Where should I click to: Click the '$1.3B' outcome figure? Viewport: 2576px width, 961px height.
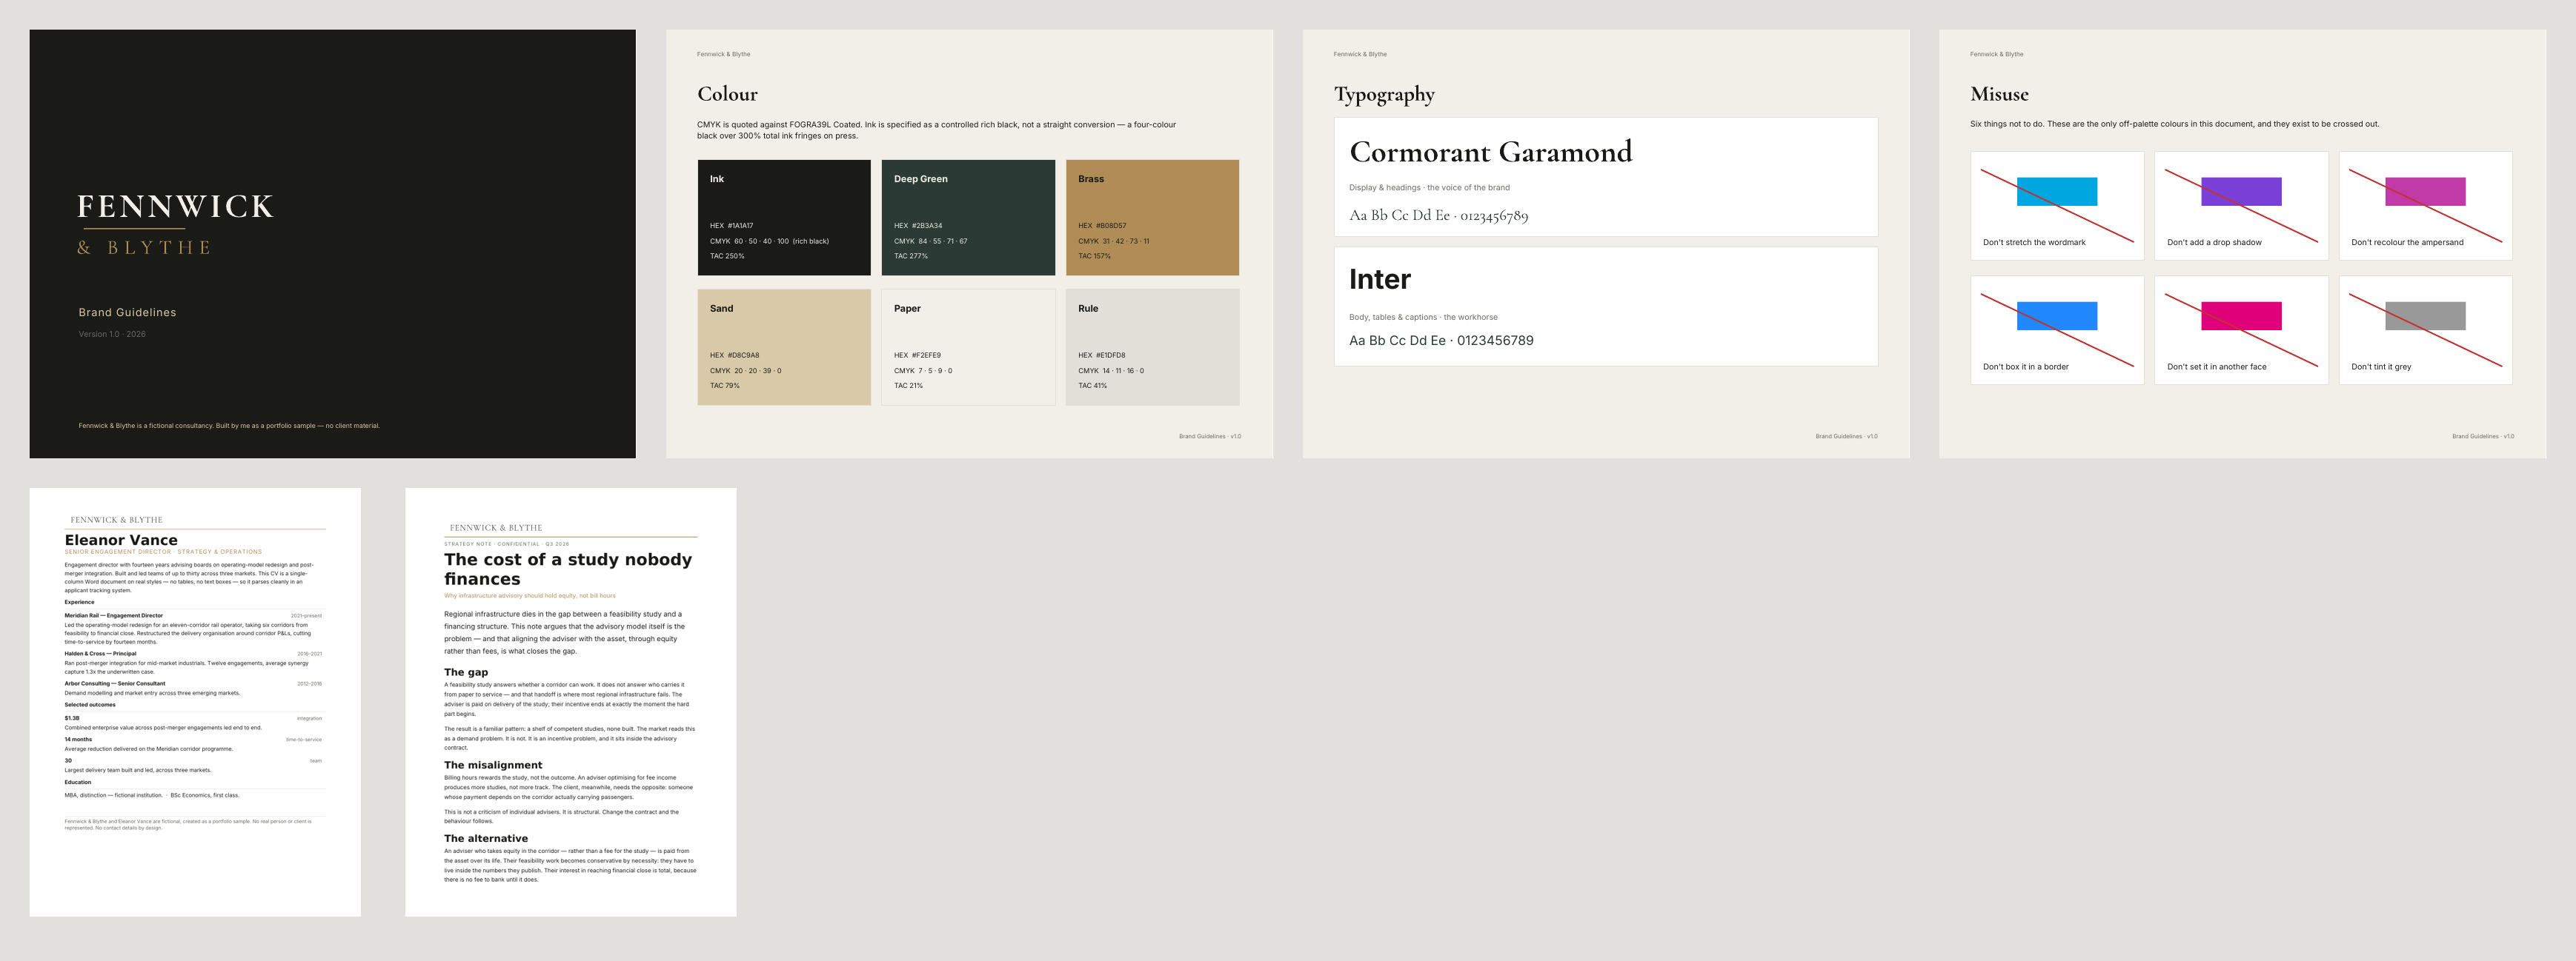click(x=72, y=718)
